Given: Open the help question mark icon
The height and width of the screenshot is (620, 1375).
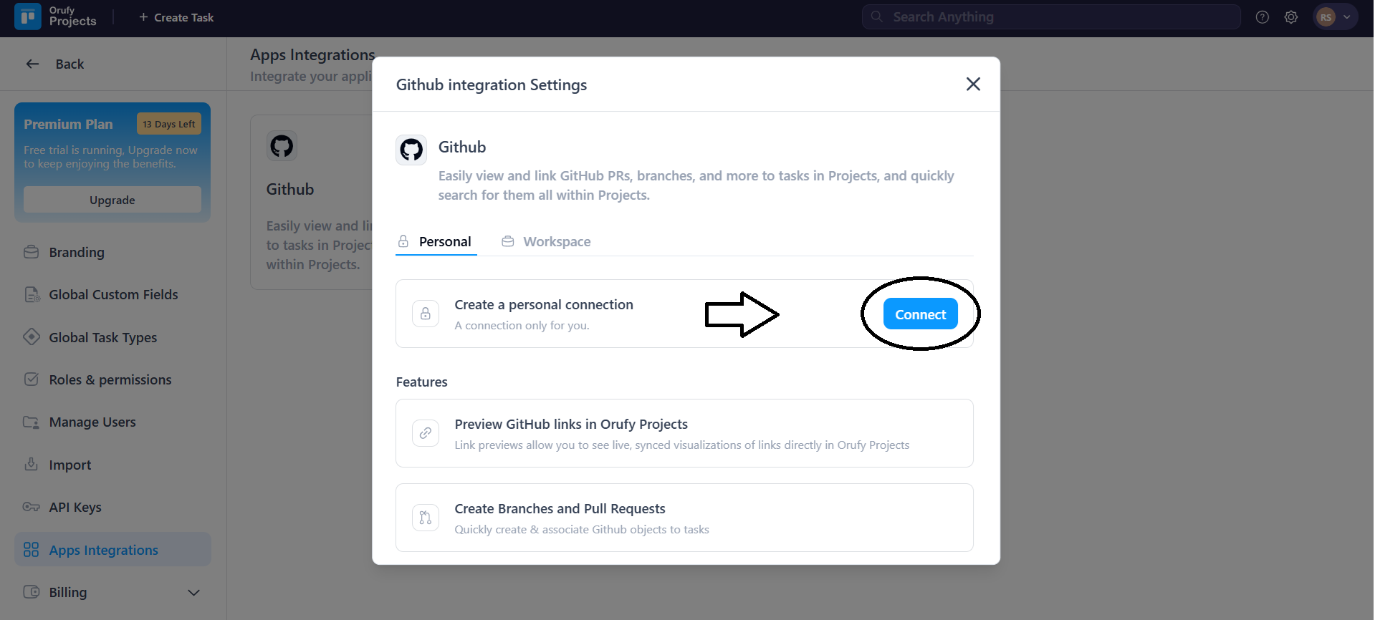Looking at the screenshot, I should coord(1262,17).
